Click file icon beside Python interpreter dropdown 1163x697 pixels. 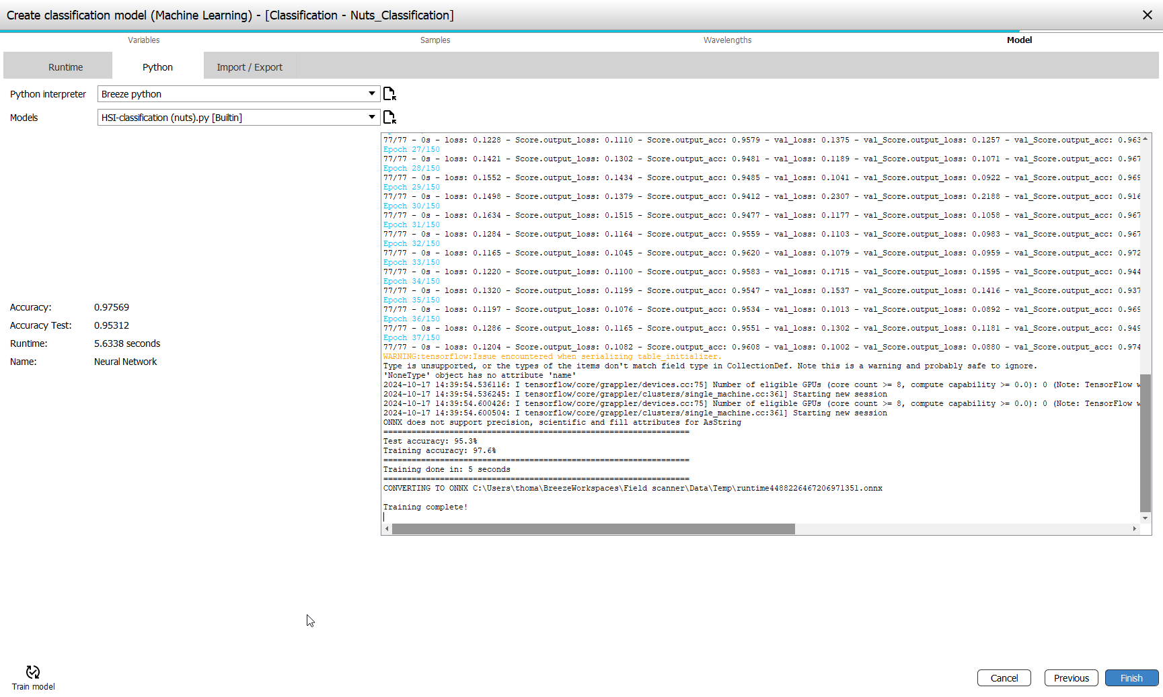389,94
